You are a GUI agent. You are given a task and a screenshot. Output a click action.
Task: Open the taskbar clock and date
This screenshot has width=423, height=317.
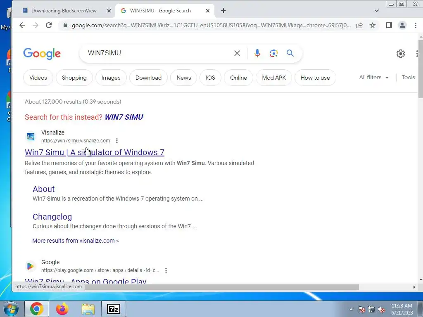tap(402, 309)
